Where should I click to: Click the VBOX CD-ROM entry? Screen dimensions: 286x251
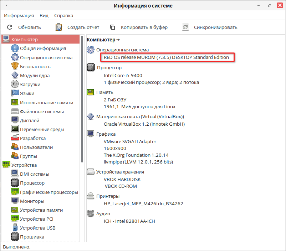121,186
